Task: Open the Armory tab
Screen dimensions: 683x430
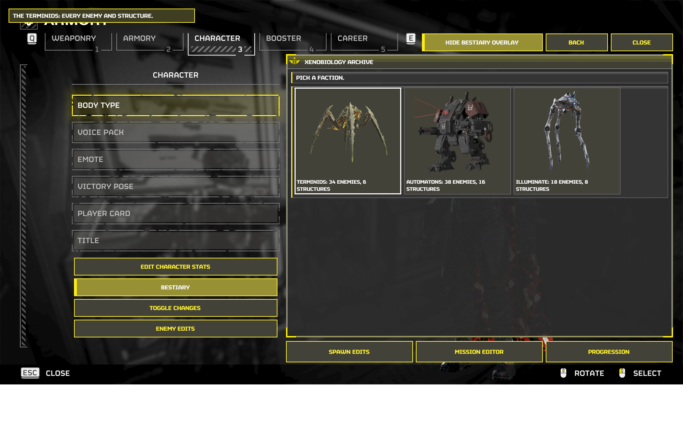Action: coord(150,42)
